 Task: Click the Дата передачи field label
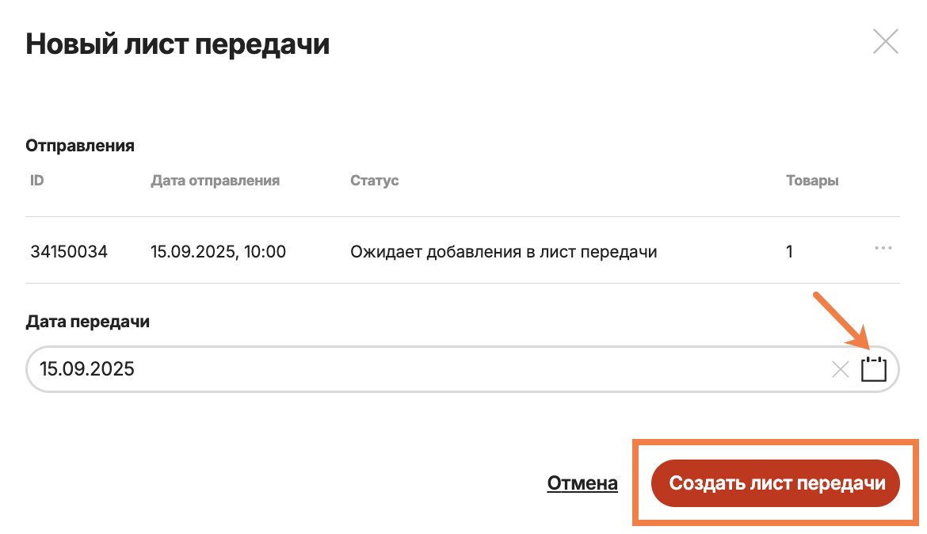pyautogui.click(x=87, y=322)
